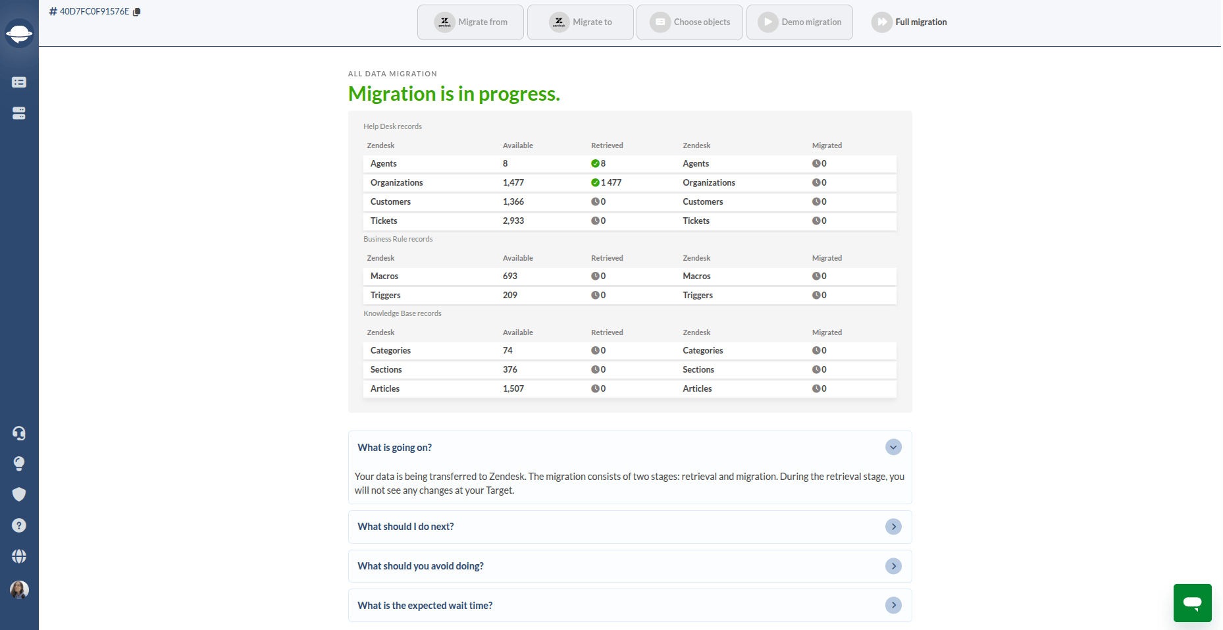
Task: Click the clock icon in Sections retrieved
Action: (x=595, y=369)
